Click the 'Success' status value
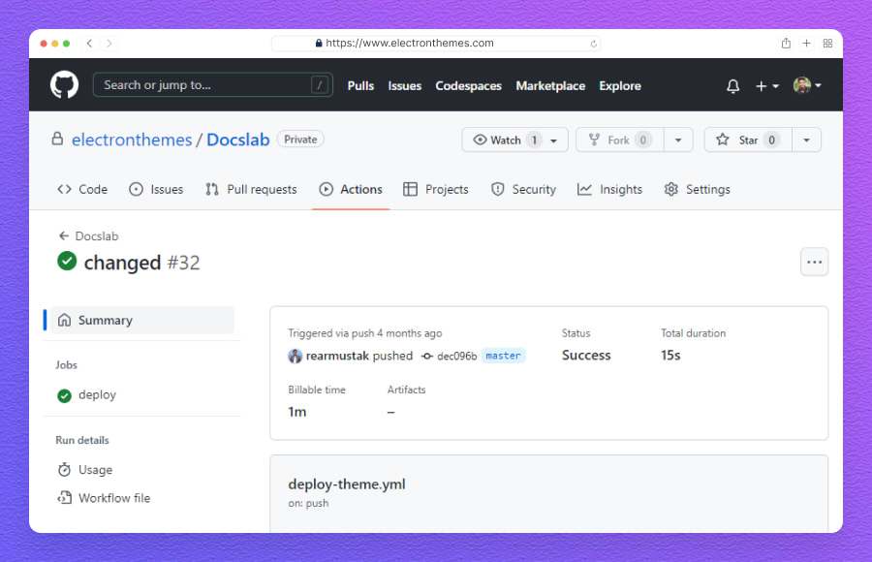This screenshot has width=872, height=562. (x=586, y=355)
